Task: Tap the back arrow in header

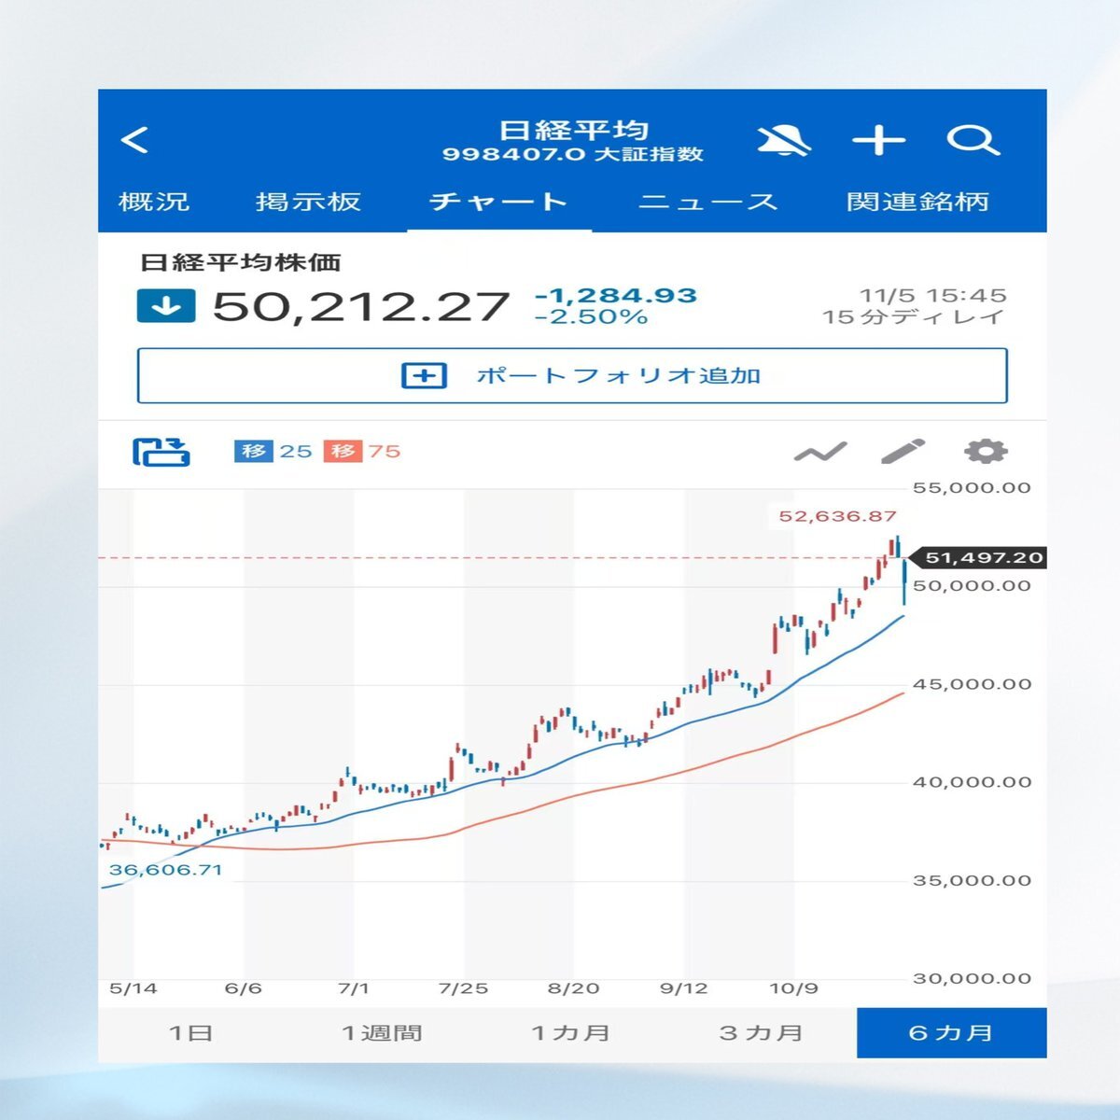Action: pyautogui.click(x=135, y=141)
